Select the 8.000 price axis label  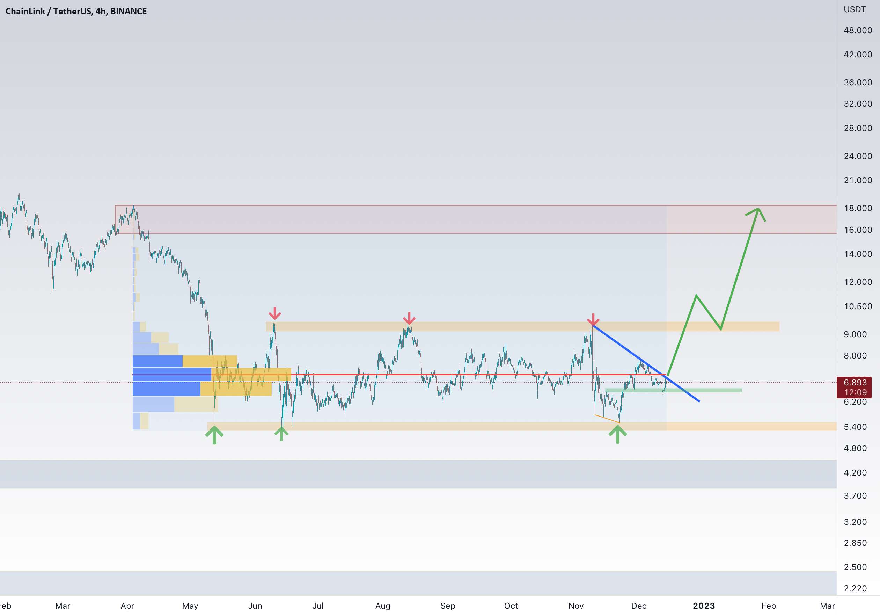tap(855, 355)
